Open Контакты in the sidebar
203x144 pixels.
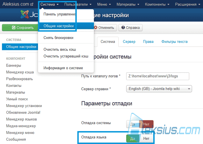pos(14,86)
